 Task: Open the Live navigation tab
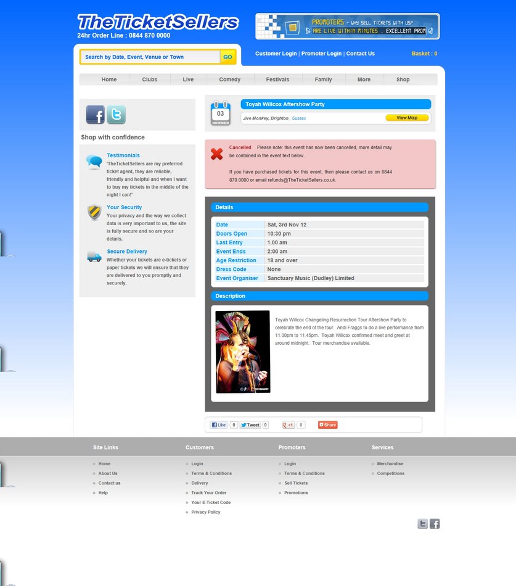tap(188, 80)
